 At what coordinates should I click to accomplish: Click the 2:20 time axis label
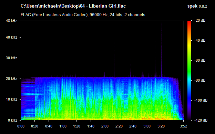(119, 126)
